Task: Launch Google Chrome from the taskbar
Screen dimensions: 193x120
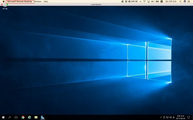Action: [23, 117]
